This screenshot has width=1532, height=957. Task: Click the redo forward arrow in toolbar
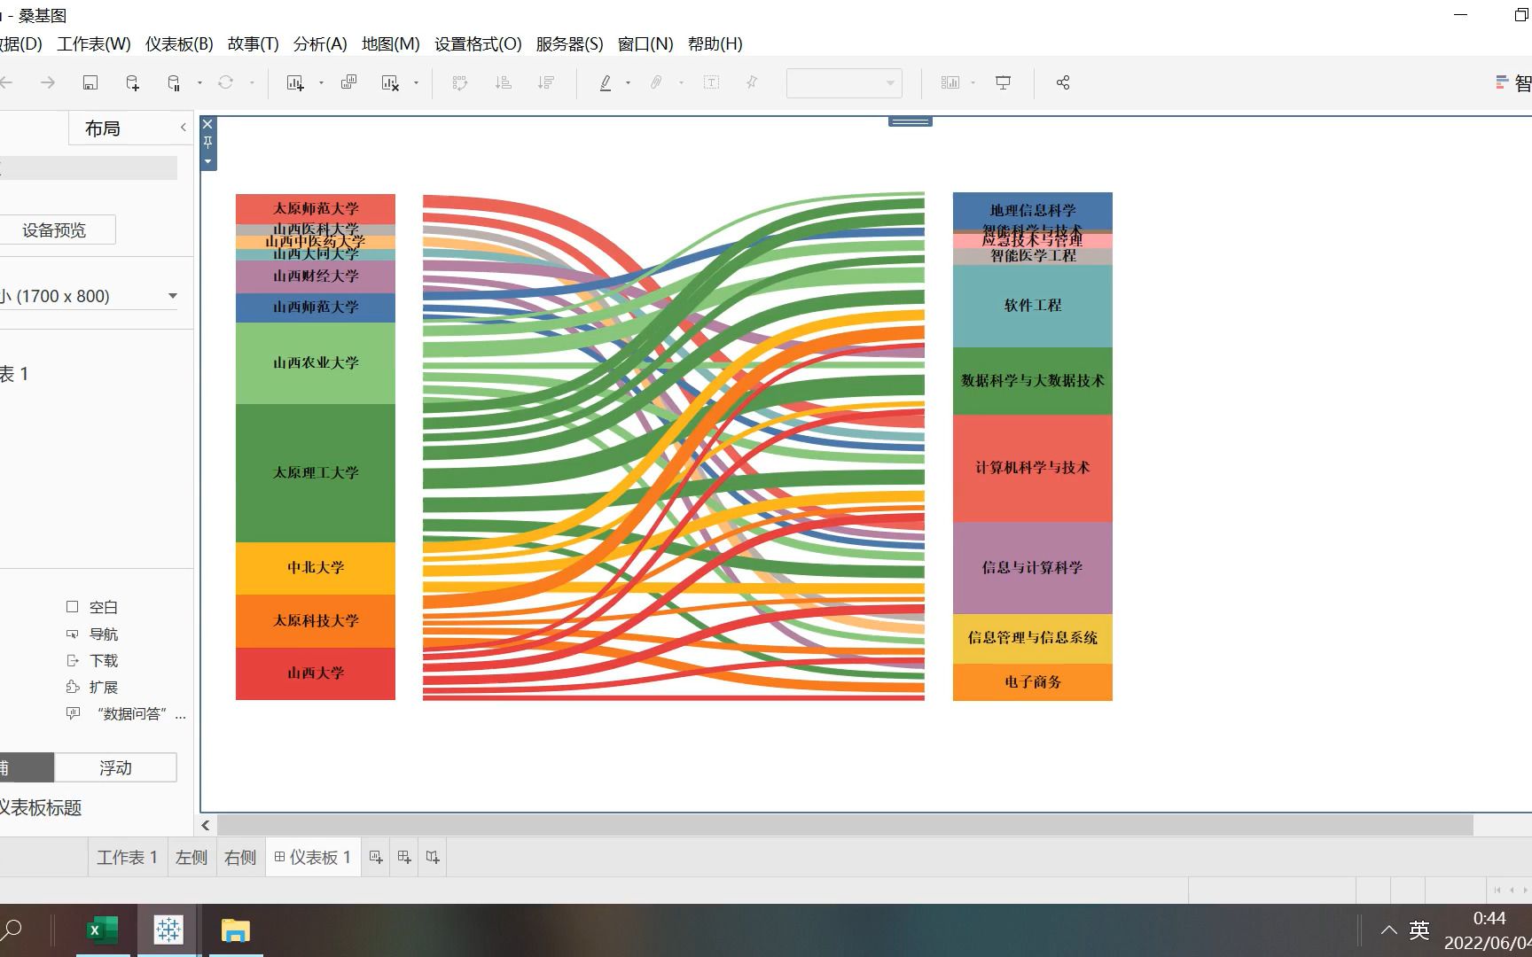[x=48, y=82]
